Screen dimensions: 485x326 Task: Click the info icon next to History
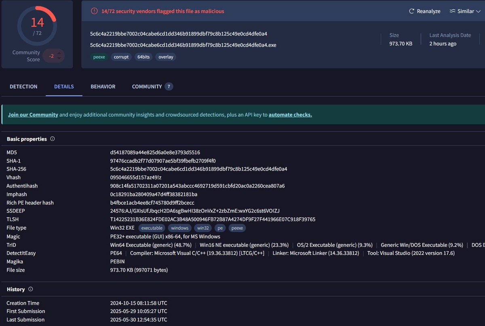pos(31,289)
